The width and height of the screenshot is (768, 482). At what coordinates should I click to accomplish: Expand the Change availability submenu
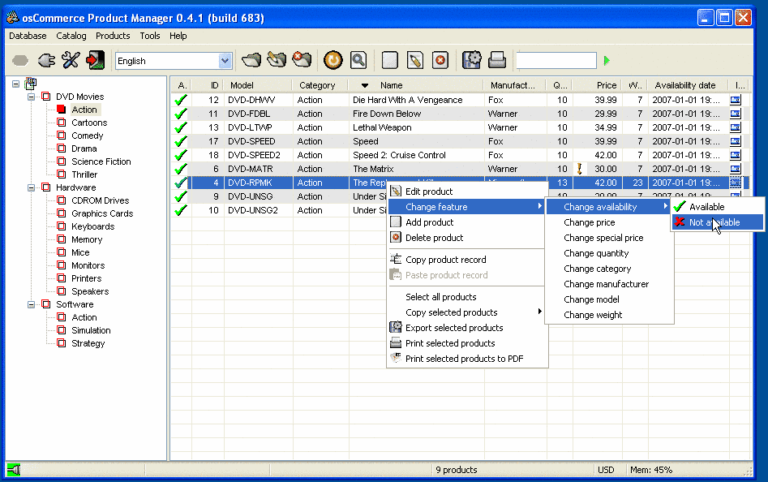pyautogui.click(x=607, y=207)
